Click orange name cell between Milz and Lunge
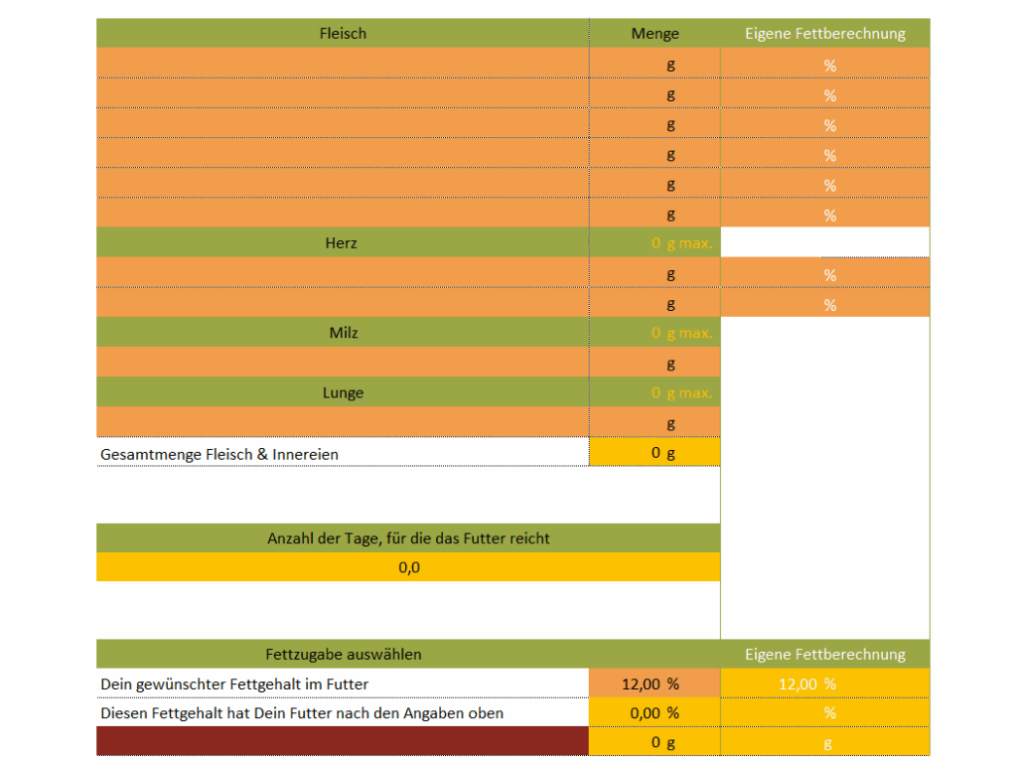The image size is (1023, 758). point(343,362)
